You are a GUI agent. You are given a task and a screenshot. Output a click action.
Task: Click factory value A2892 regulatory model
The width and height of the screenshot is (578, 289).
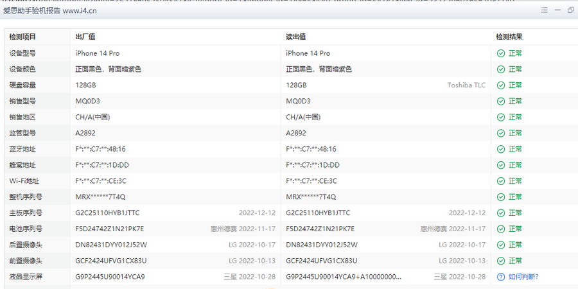pyautogui.click(x=85, y=133)
